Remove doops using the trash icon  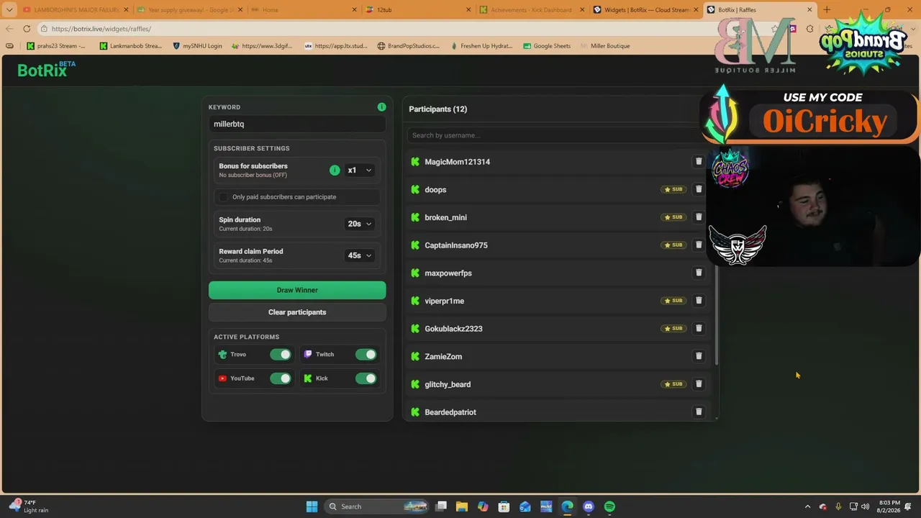click(698, 189)
